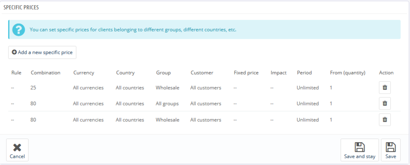The image size is (410, 165).
Task: Click the Currency column header
Action: click(84, 73)
